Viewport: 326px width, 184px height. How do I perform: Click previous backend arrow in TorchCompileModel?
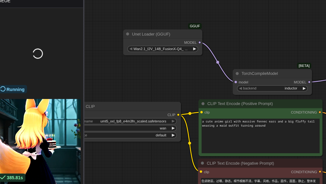pos(240,88)
